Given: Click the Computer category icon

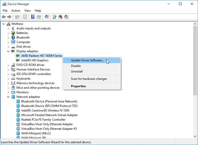Looking at the screenshot, I should coord(13,42).
